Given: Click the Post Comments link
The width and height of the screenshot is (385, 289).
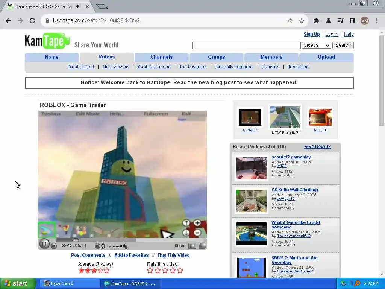Looking at the screenshot, I should pos(88,255).
